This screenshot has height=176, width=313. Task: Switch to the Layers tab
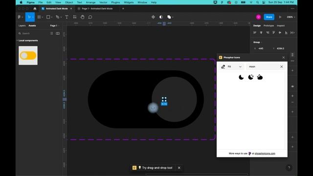click(x=22, y=26)
